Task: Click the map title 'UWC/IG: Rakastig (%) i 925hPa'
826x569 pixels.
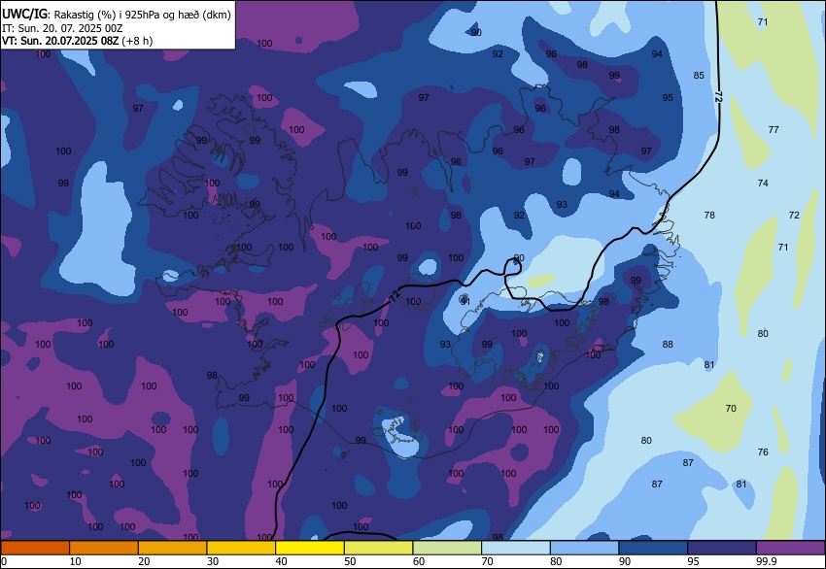Action: tap(117, 15)
